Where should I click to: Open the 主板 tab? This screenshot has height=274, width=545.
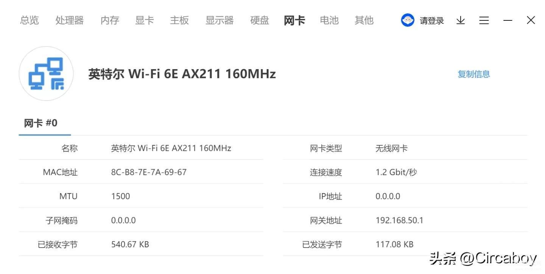[179, 20]
